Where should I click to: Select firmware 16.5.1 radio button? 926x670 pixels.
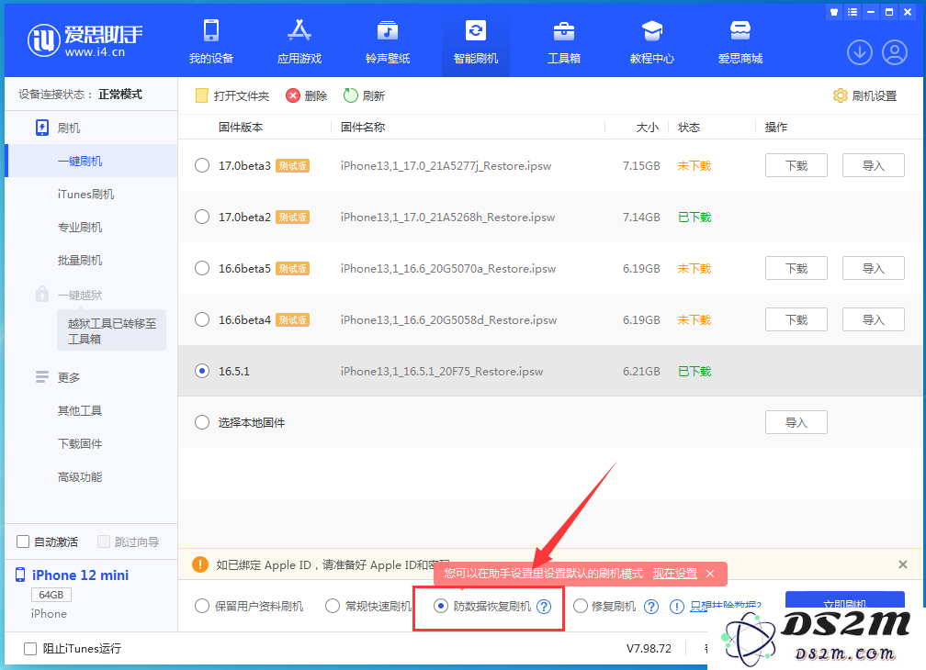tap(202, 371)
